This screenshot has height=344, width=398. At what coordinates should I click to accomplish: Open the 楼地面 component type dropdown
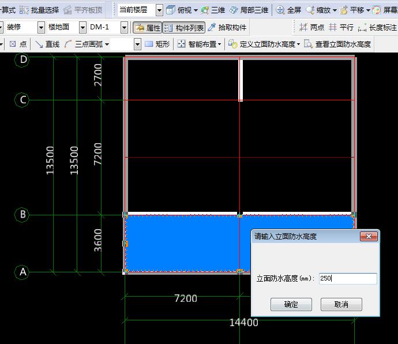point(82,28)
